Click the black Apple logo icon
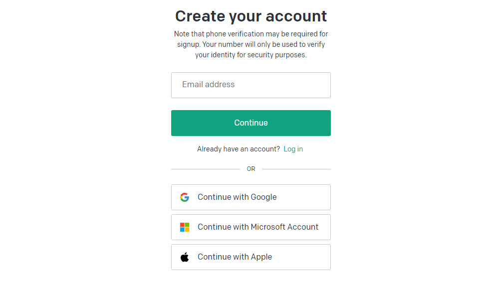This screenshot has width=496, height=282. pos(185,257)
